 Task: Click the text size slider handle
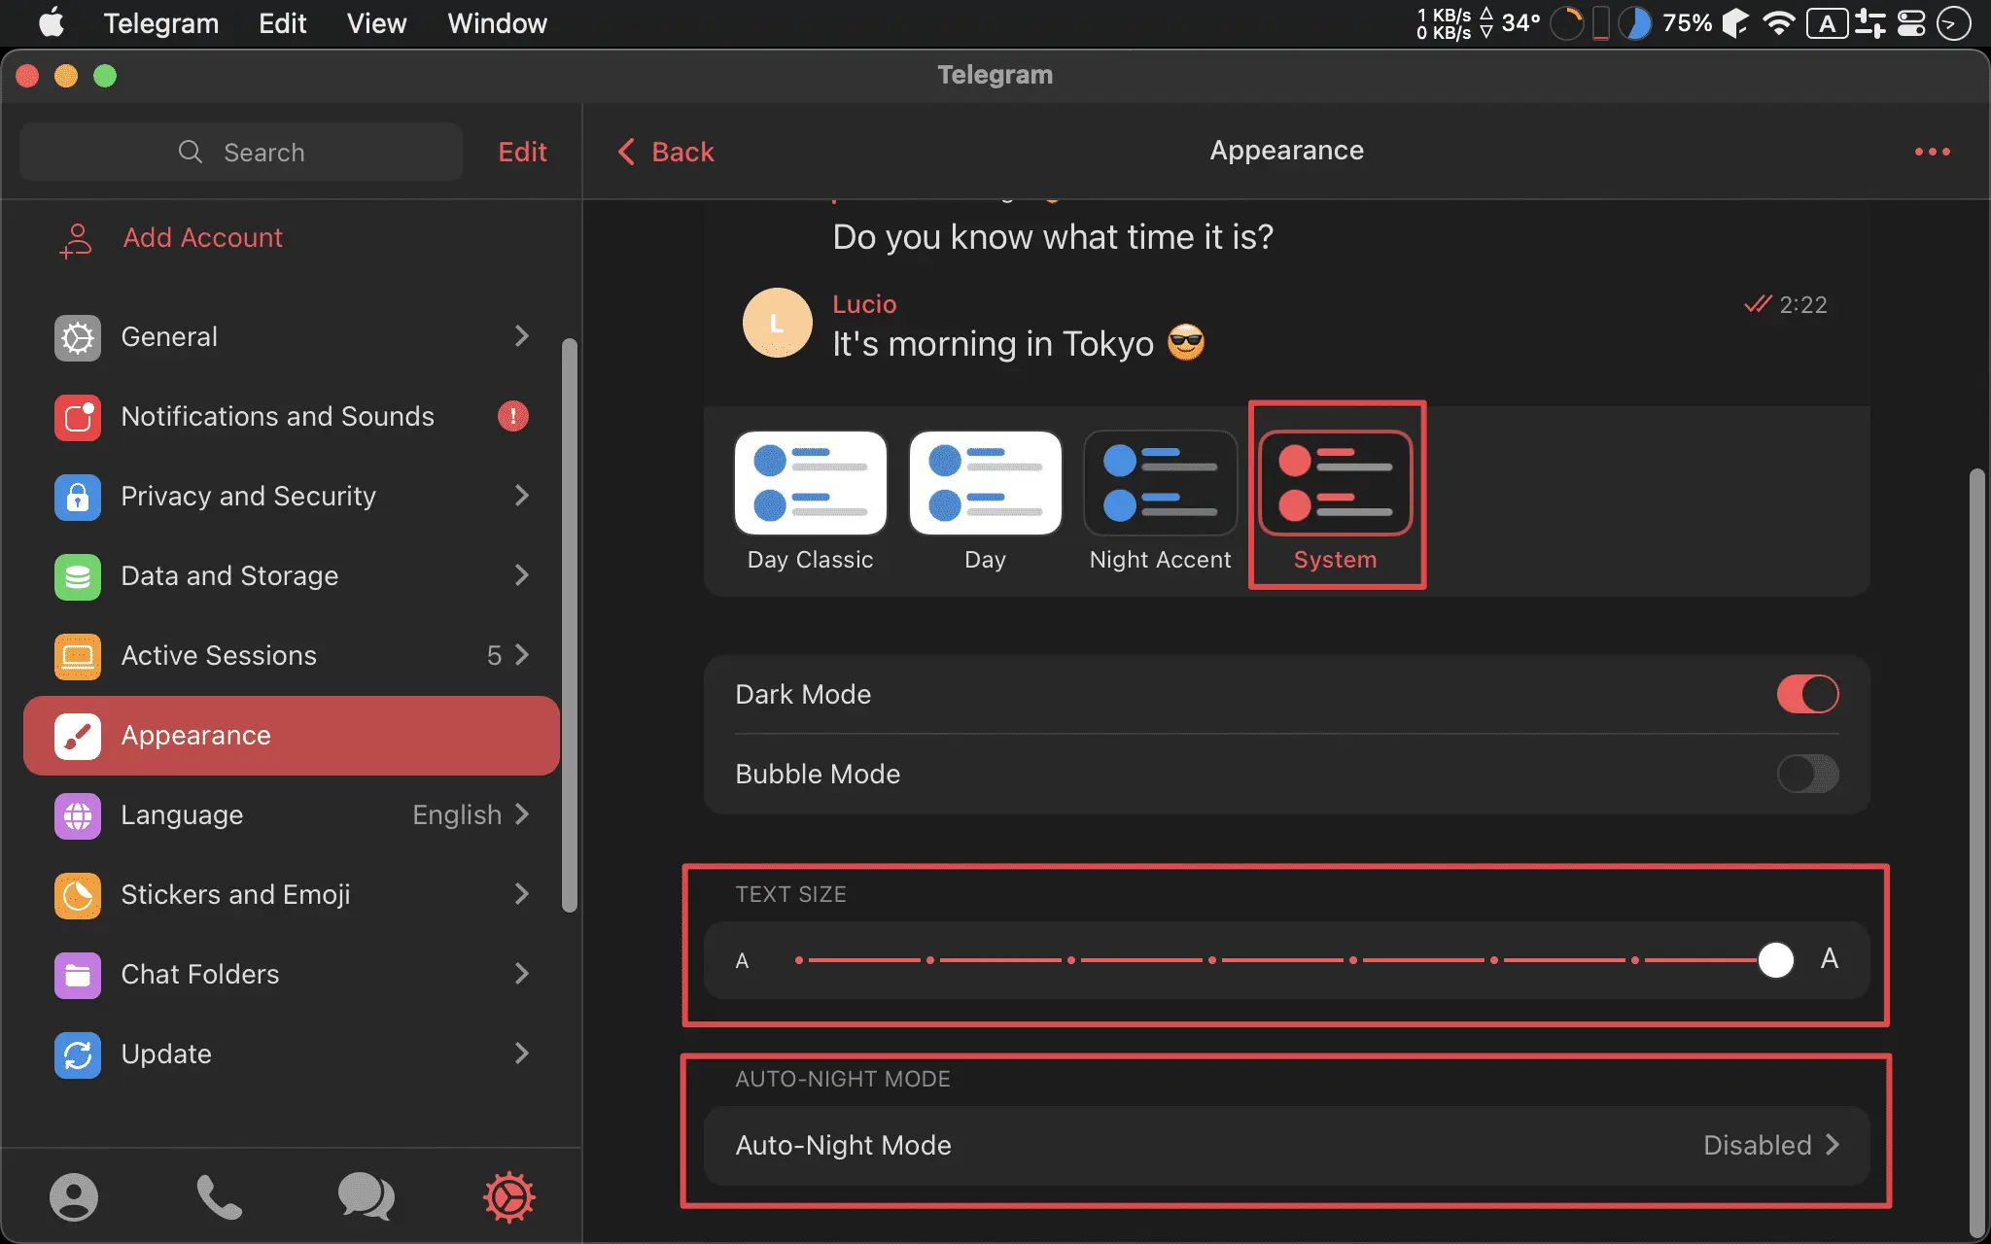pyautogui.click(x=1775, y=960)
